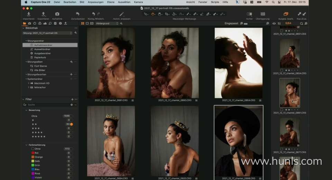This screenshot has height=180, width=332.
Task: Add new Sitzungsalben album with plus
Action: 71,62
